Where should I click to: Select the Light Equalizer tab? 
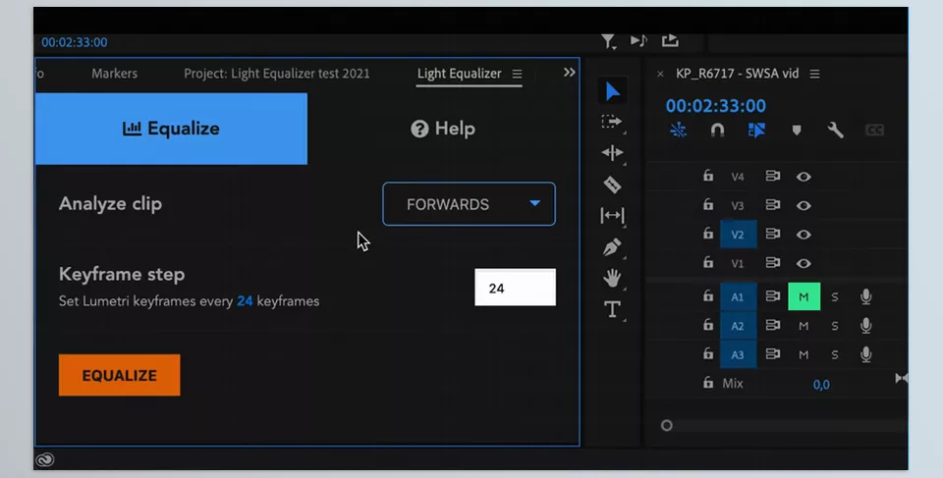[x=460, y=74]
